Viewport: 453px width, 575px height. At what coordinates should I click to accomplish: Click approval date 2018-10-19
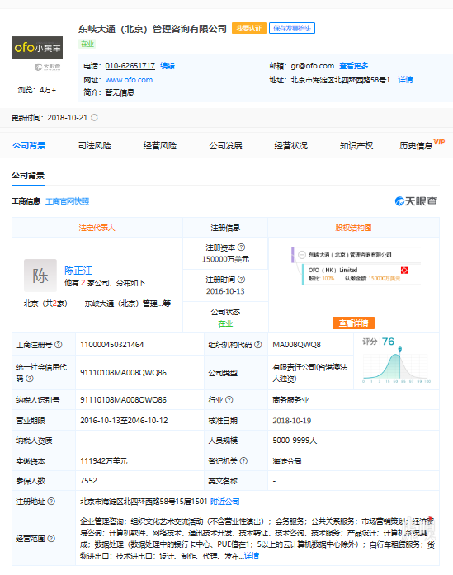coord(292,421)
